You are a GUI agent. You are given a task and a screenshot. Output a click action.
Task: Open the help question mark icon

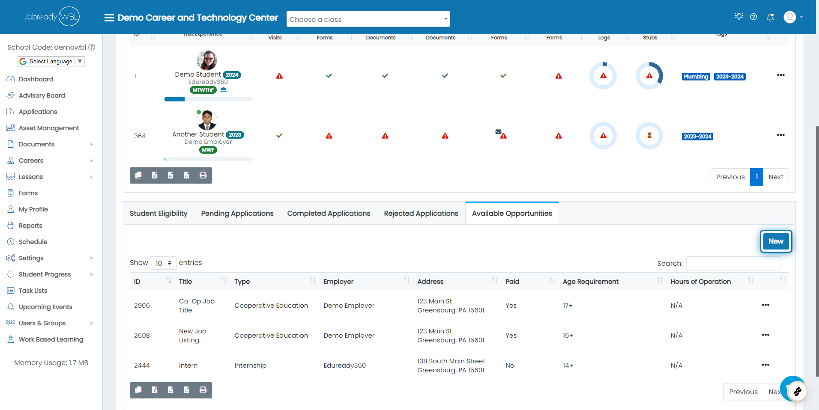(x=753, y=17)
